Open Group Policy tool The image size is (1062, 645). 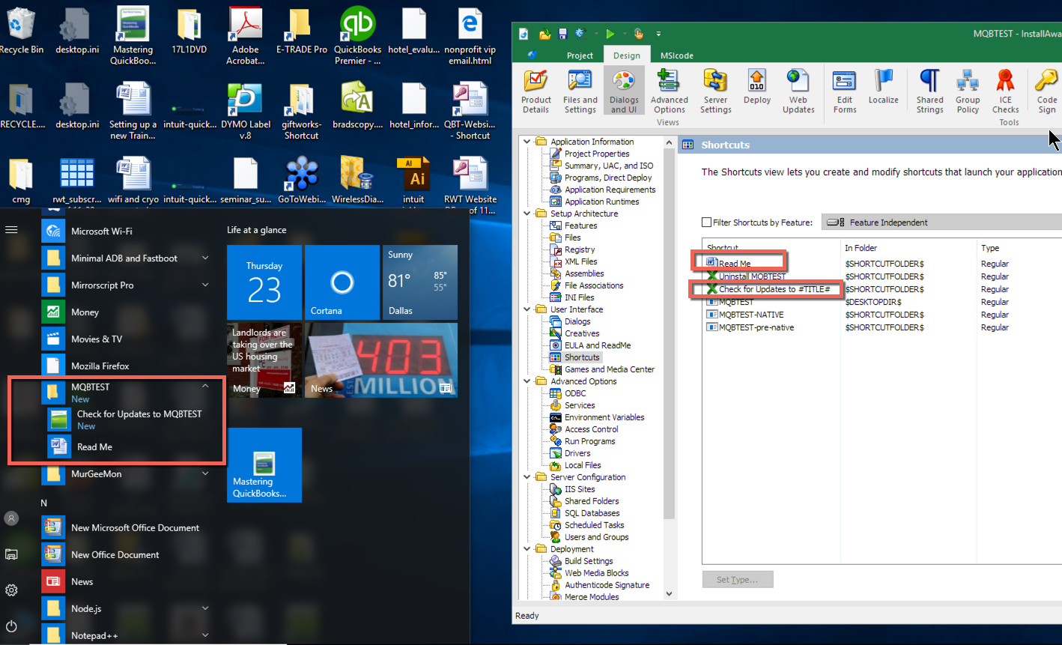pyautogui.click(x=968, y=91)
